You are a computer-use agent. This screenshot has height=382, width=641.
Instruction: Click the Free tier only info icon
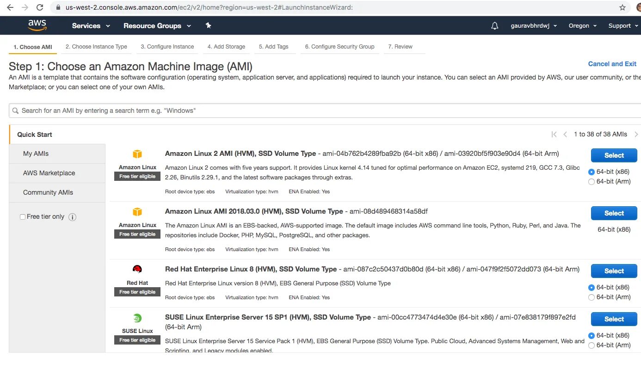pyautogui.click(x=72, y=217)
